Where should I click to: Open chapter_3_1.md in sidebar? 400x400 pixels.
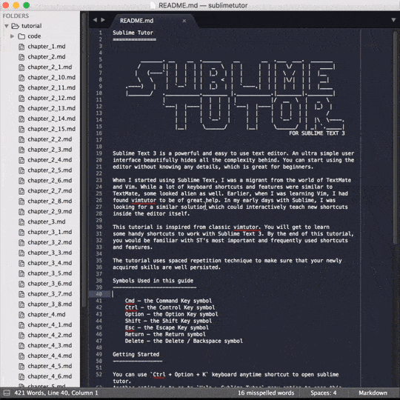coord(50,232)
